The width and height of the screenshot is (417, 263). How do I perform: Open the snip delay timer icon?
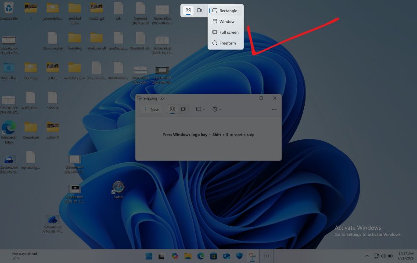point(215,109)
